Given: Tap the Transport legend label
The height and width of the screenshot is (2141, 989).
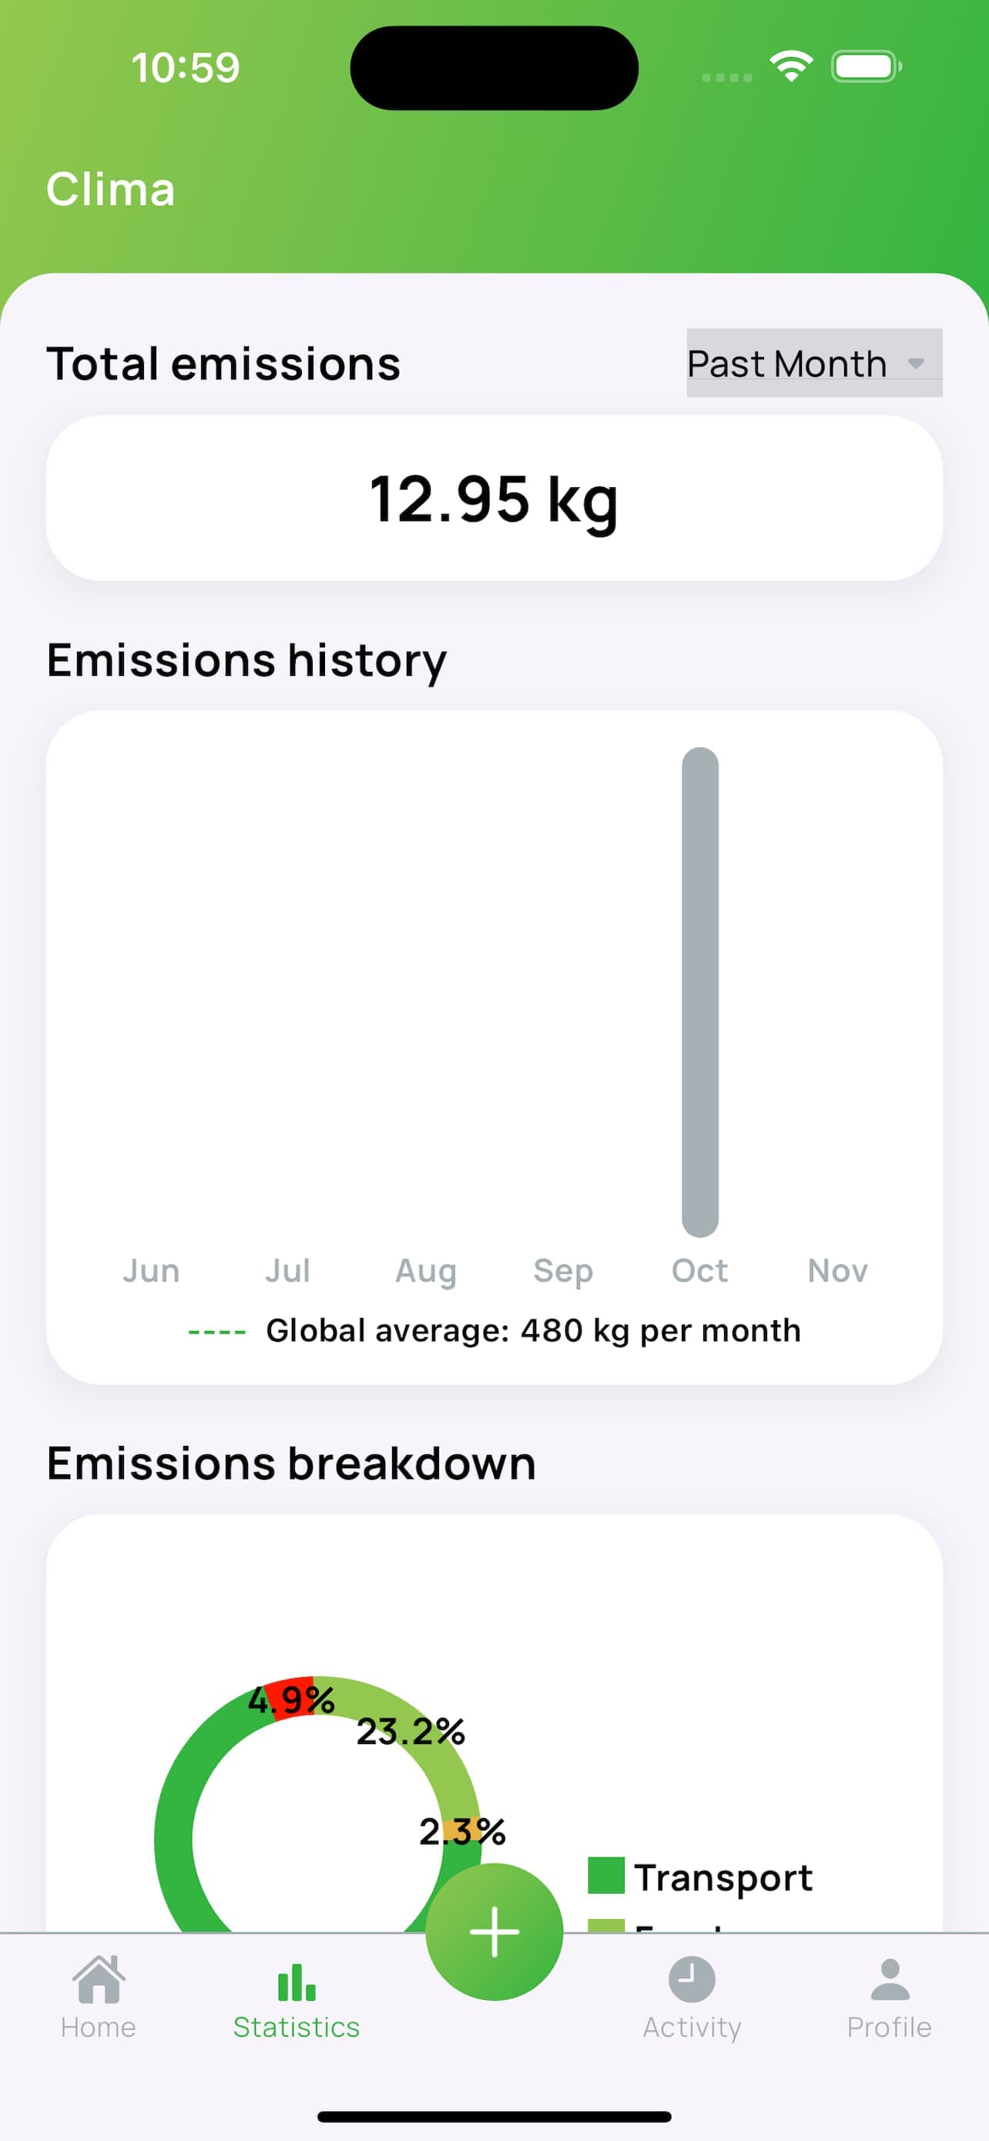Looking at the screenshot, I should (723, 1877).
